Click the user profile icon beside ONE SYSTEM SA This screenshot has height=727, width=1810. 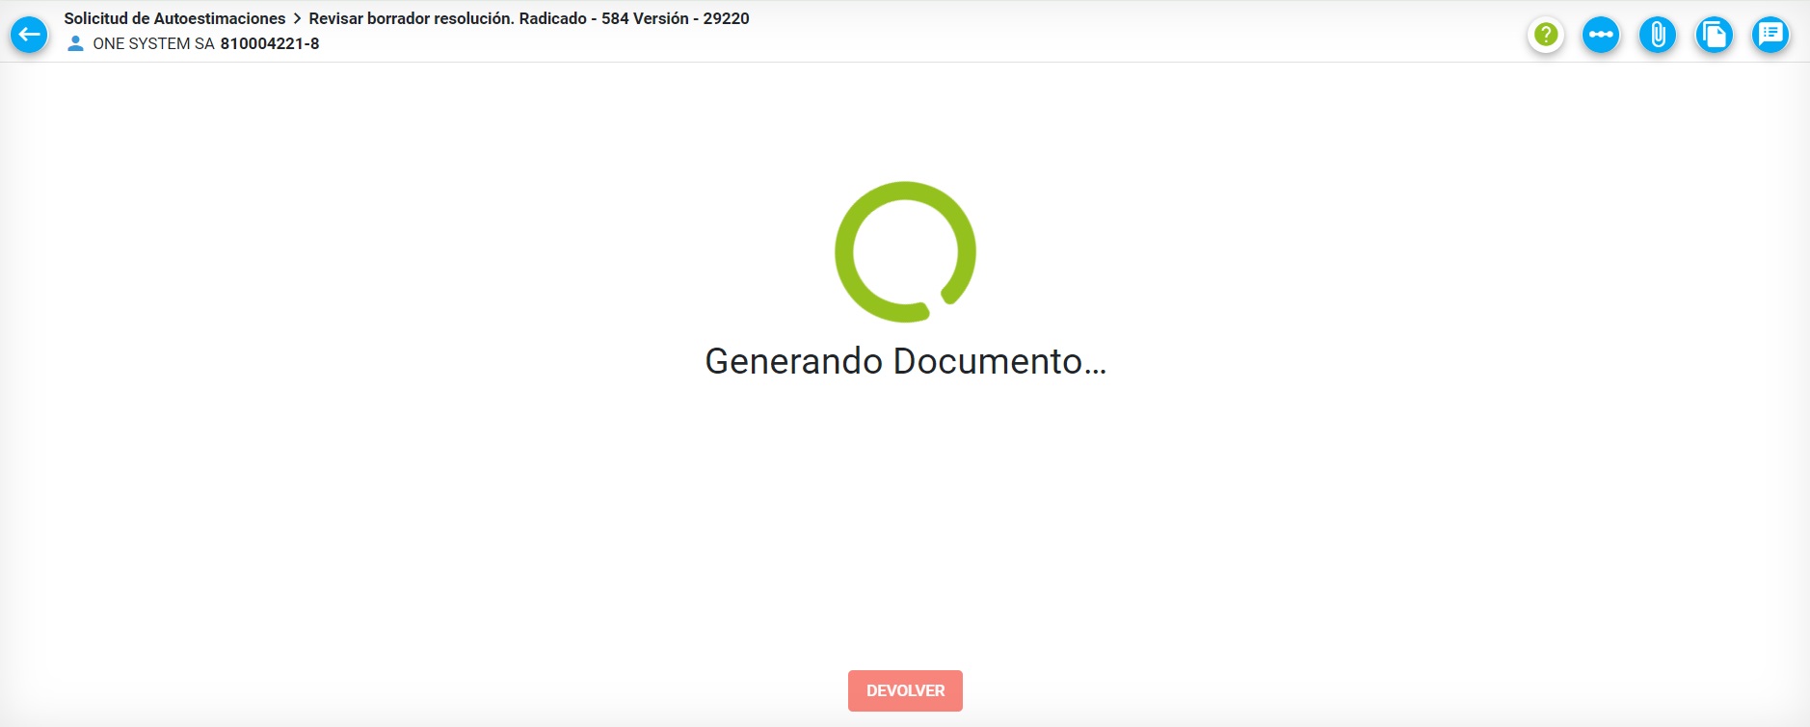point(75,43)
